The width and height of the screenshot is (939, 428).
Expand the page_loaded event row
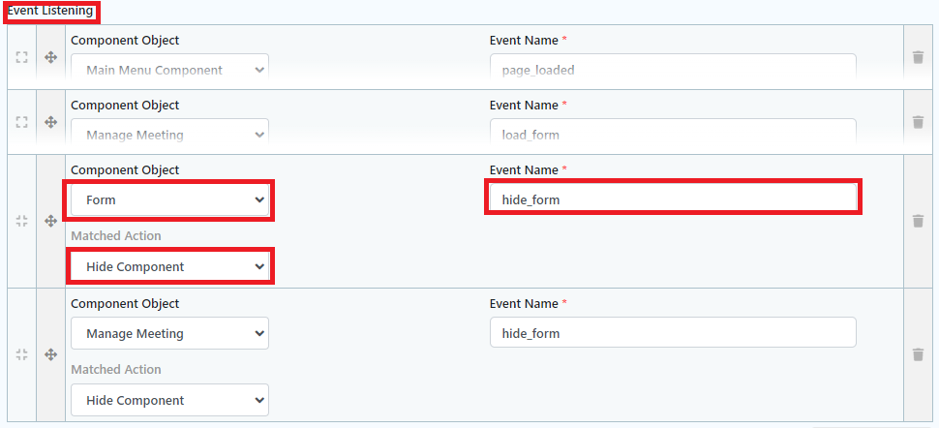[x=21, y=57]
